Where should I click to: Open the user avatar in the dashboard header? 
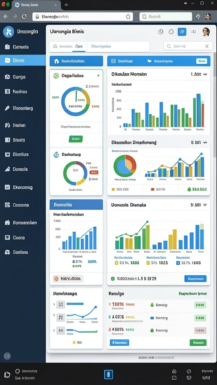[x=206, y=32]
